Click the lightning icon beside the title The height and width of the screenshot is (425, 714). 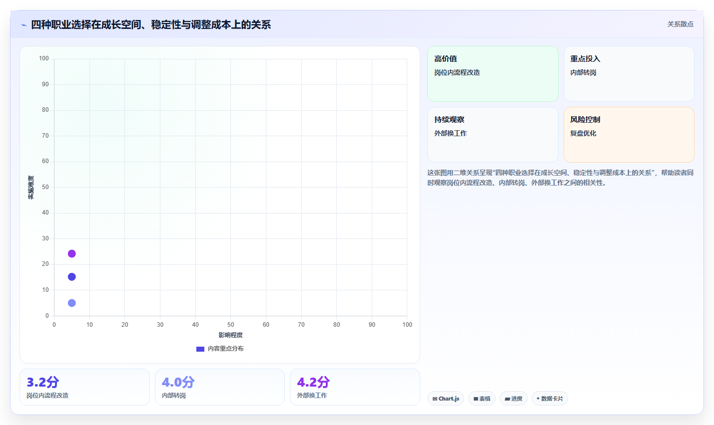[23, 25]
